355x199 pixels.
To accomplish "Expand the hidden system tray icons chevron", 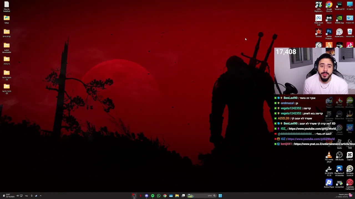I will point(40,196).
